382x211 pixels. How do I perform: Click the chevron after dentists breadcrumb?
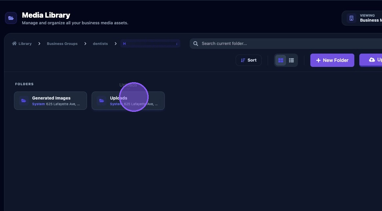pos(115,44)
